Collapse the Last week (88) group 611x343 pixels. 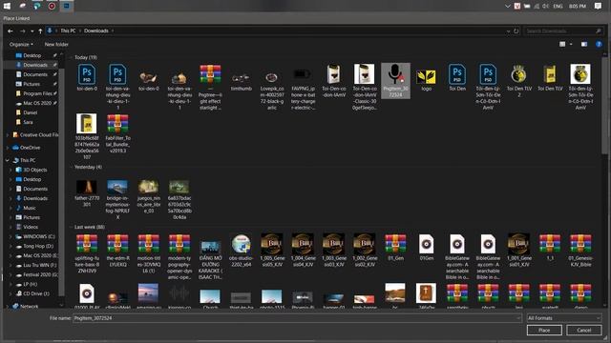(72, 227)
